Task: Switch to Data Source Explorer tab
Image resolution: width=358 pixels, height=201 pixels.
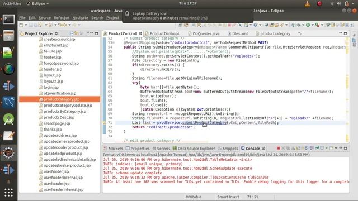Action: coord(194,149)
